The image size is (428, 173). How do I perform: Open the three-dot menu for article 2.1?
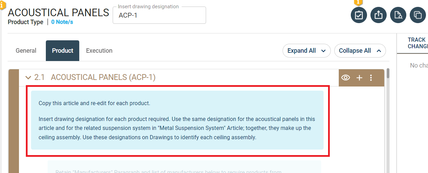tap(371, 78)
